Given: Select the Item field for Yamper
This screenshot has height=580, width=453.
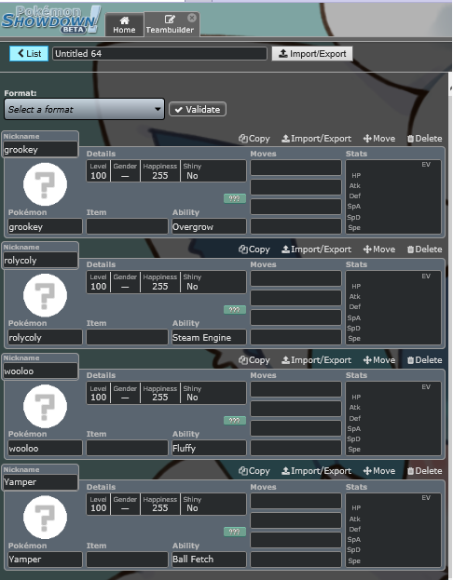Looking at the screenshot, I should click(127, 560).
